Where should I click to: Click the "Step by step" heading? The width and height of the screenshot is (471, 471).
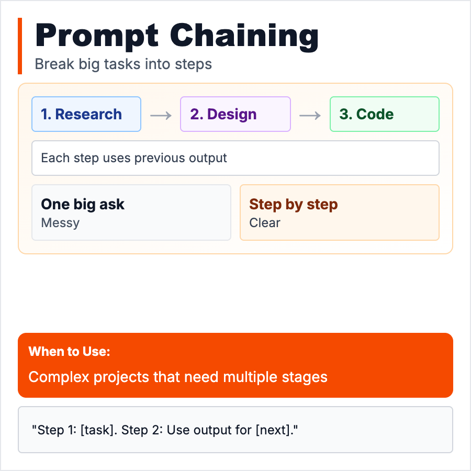[x=293, y=204]
